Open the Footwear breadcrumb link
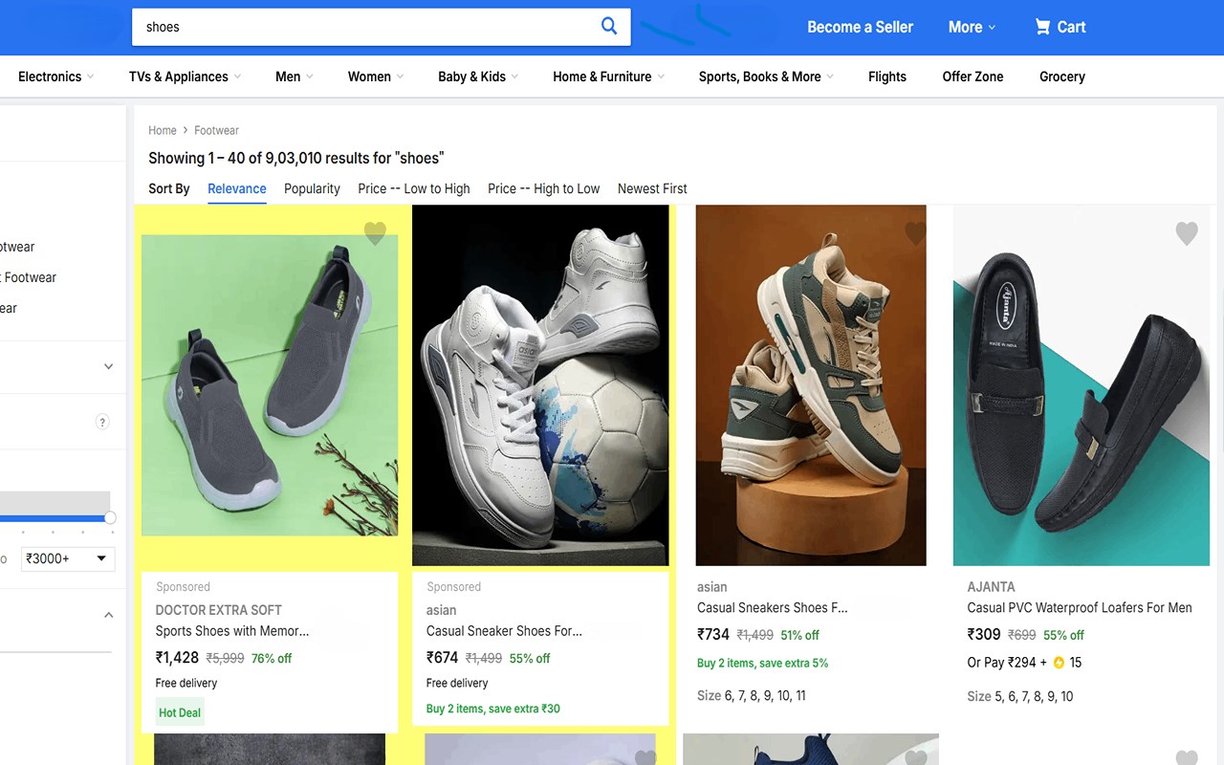 (x=216, y=130)
